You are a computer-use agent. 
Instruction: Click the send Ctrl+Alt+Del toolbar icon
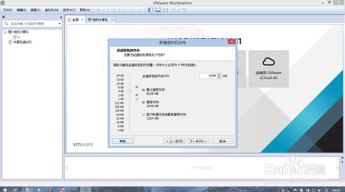point(114,10)
